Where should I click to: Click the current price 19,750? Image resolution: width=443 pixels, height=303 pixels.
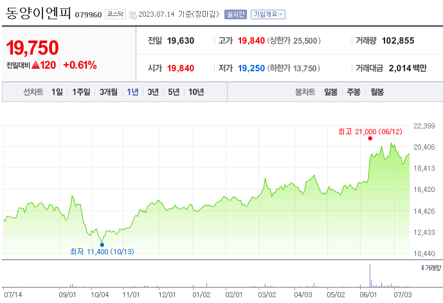[x=32, y=48]
